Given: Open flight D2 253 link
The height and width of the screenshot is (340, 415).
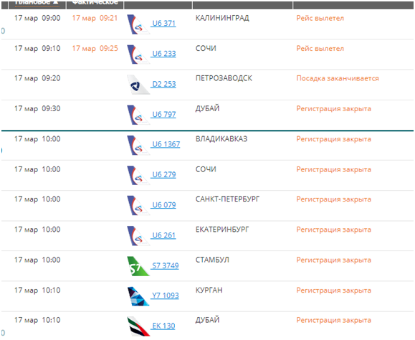Looking at the screenshot, I should coord(164,84).
